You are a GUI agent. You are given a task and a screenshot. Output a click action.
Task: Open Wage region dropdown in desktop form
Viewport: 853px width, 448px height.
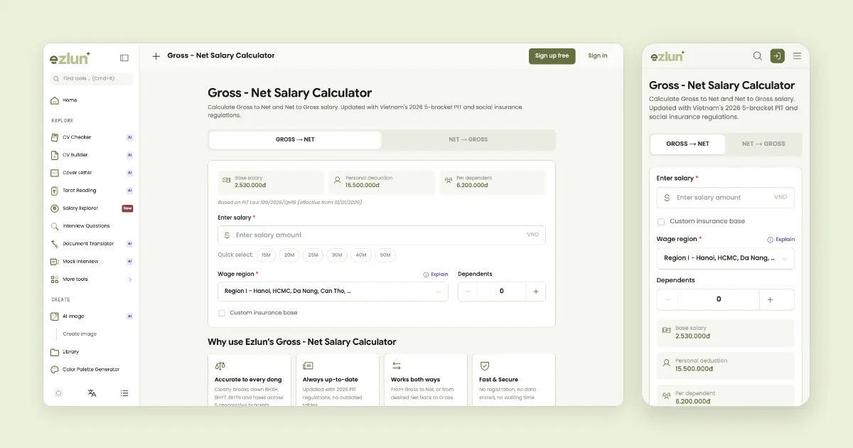click(333, 292)
